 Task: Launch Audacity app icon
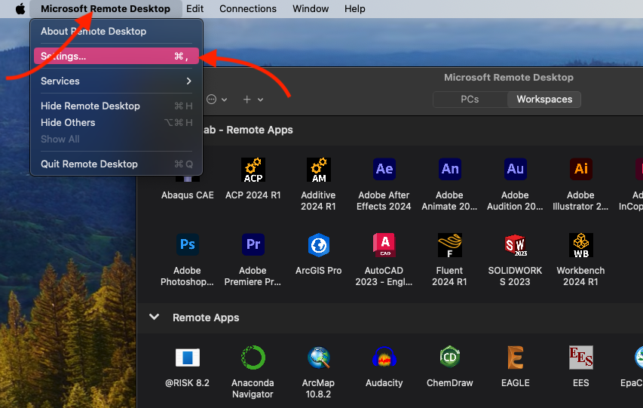384,357
